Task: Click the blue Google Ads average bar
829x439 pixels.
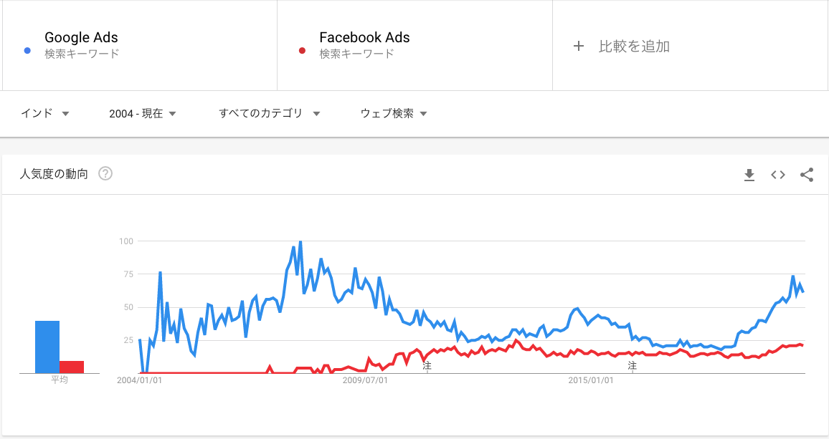Action: (47, 347)
